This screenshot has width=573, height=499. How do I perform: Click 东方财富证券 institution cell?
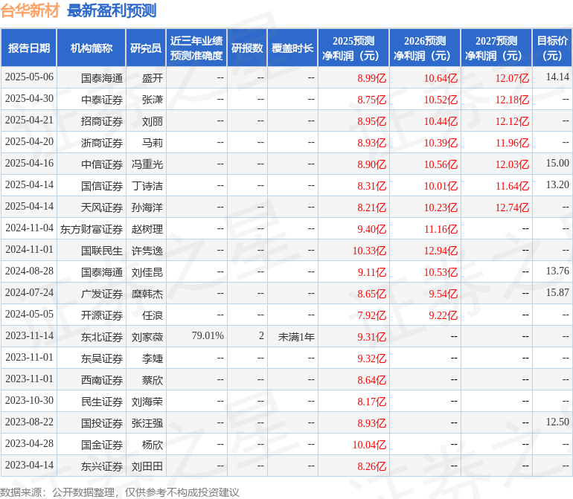point(92,229)
